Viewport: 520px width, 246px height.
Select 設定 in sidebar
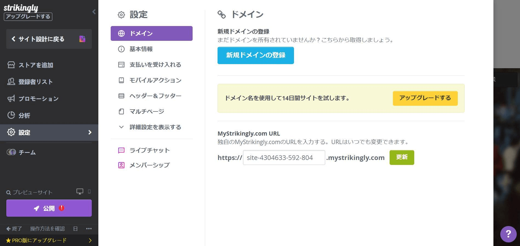point(49,132)
